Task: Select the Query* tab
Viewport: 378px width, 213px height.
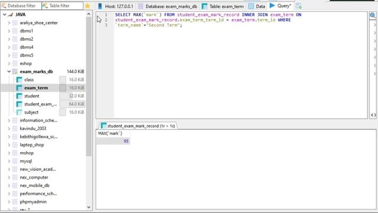Action: [x=281, y=6]
